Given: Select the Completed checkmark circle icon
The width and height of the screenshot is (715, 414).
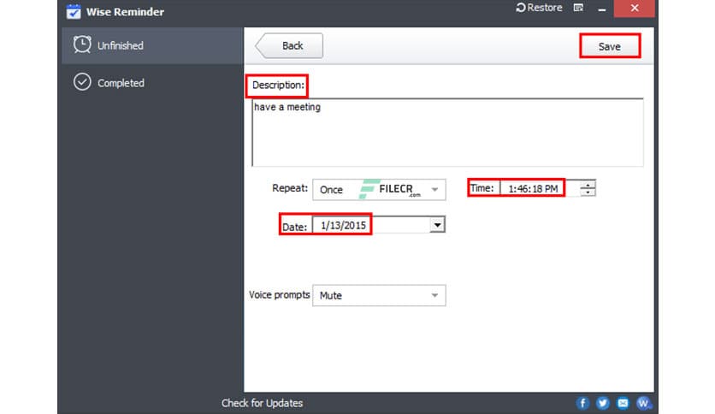Looking at the screenshot, I should pos(82,82).
